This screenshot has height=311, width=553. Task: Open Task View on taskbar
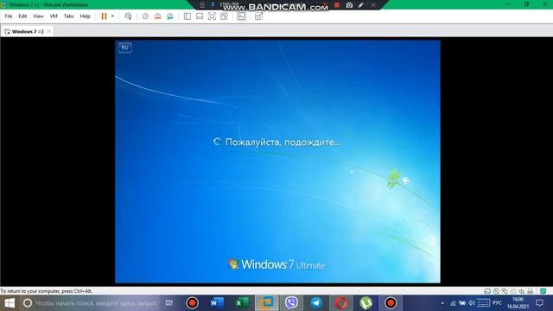[x=169, y=303]
